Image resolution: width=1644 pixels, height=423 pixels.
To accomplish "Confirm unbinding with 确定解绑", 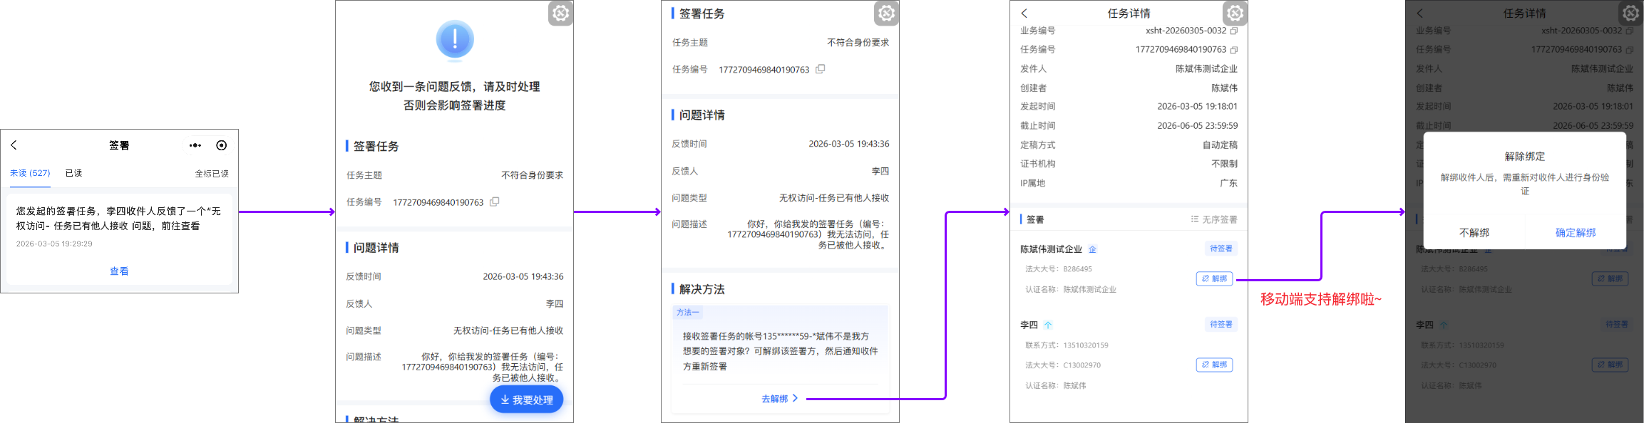I will coord(1575,233).
